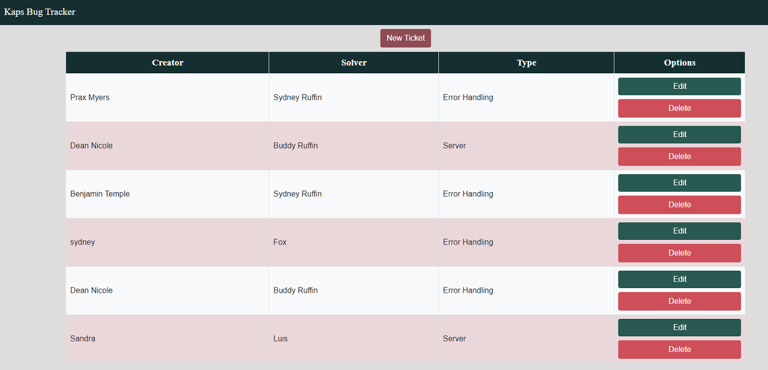Click the Options column header

point(679,62)
